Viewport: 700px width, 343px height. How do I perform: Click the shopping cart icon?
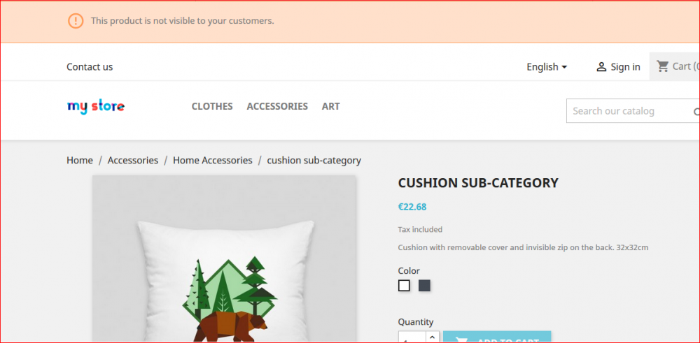(x=662, y=66)
